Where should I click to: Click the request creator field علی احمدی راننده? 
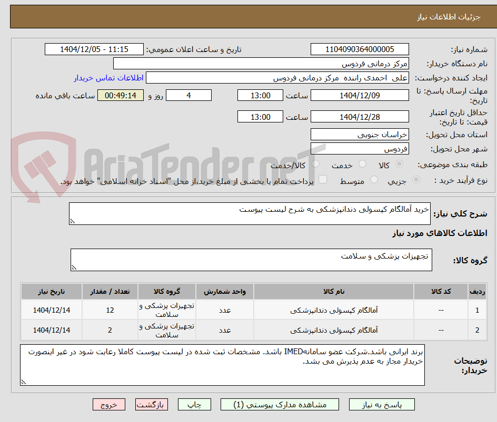point(277,78)
